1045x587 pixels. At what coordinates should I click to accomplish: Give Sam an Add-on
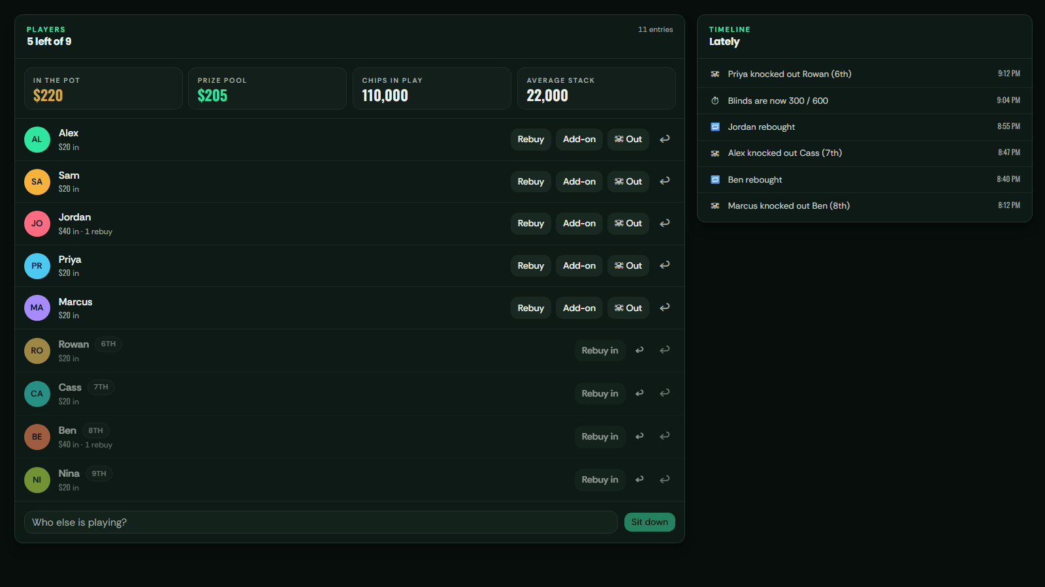(x=579, y=181)
